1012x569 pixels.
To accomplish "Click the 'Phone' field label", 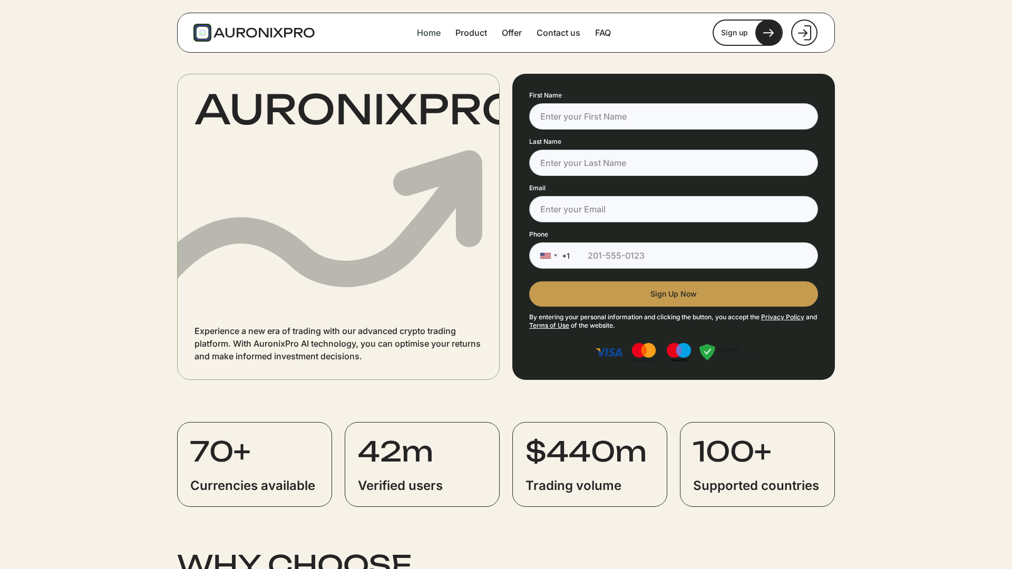I will point(539,234).
